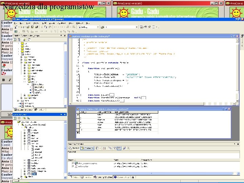Click the Folder column header in Pending Checkins
The image size is (244, 183).
126,160
